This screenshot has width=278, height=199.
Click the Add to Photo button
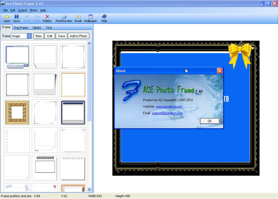78,36
